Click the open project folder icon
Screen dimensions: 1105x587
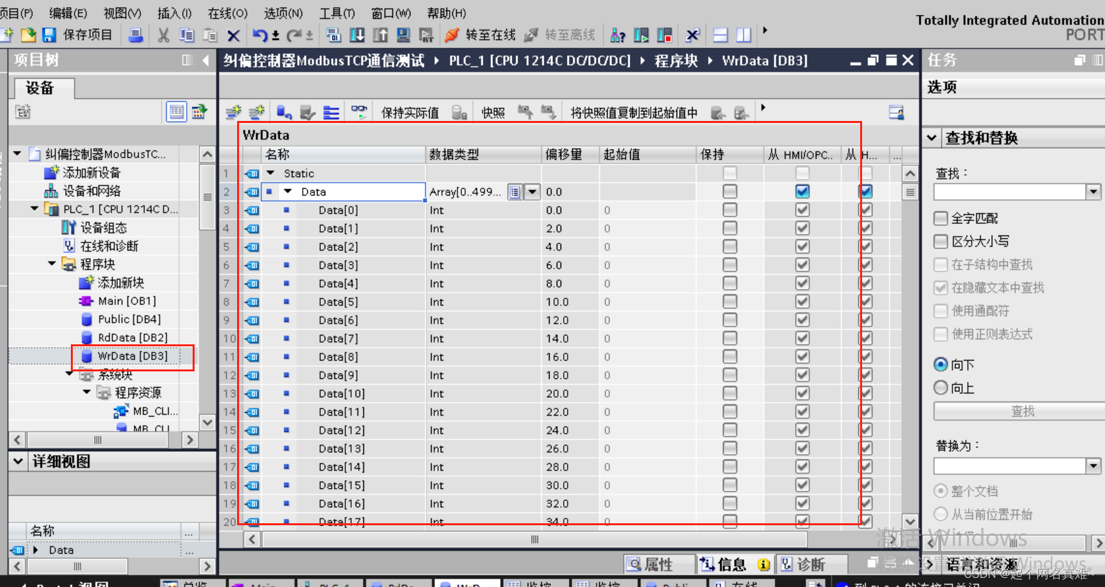coord(28,35)
